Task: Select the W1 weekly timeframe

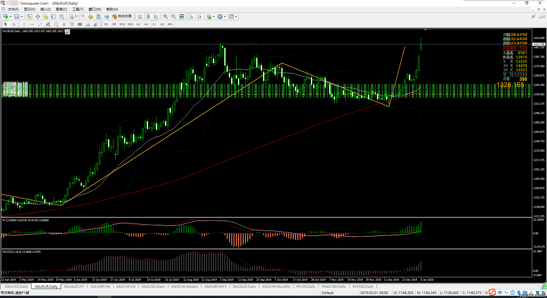Action: click(x=162, y=24)
